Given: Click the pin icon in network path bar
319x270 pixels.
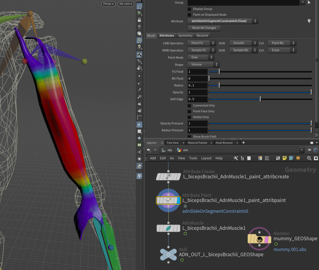Looking at the screenshot, I should pyautogui.click(x=309, y=150).
